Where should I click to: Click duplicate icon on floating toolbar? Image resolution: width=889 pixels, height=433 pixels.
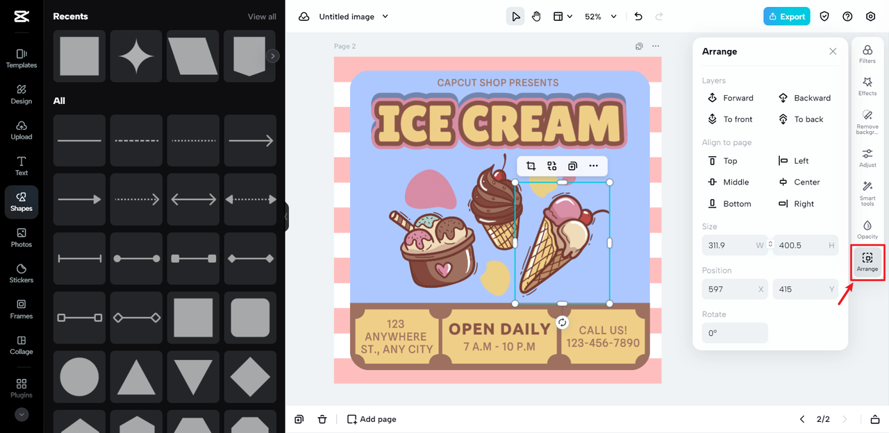pyautogui.click(x=572, y=166)
